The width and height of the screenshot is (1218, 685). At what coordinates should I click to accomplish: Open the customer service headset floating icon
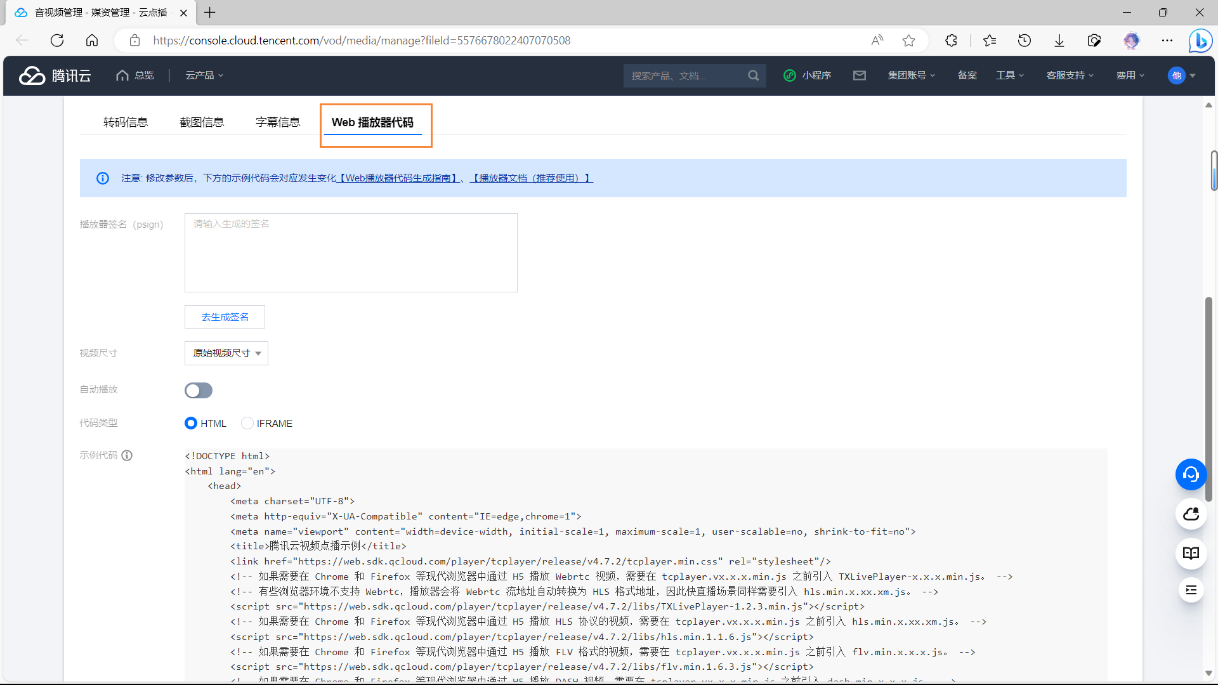1191,474
